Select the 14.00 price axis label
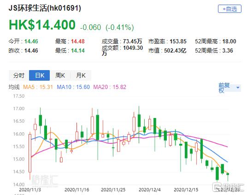 [x=19, y=184]
